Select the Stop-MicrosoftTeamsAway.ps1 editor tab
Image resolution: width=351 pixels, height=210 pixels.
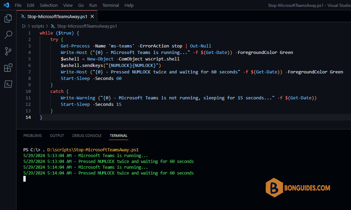pos(57,16)
